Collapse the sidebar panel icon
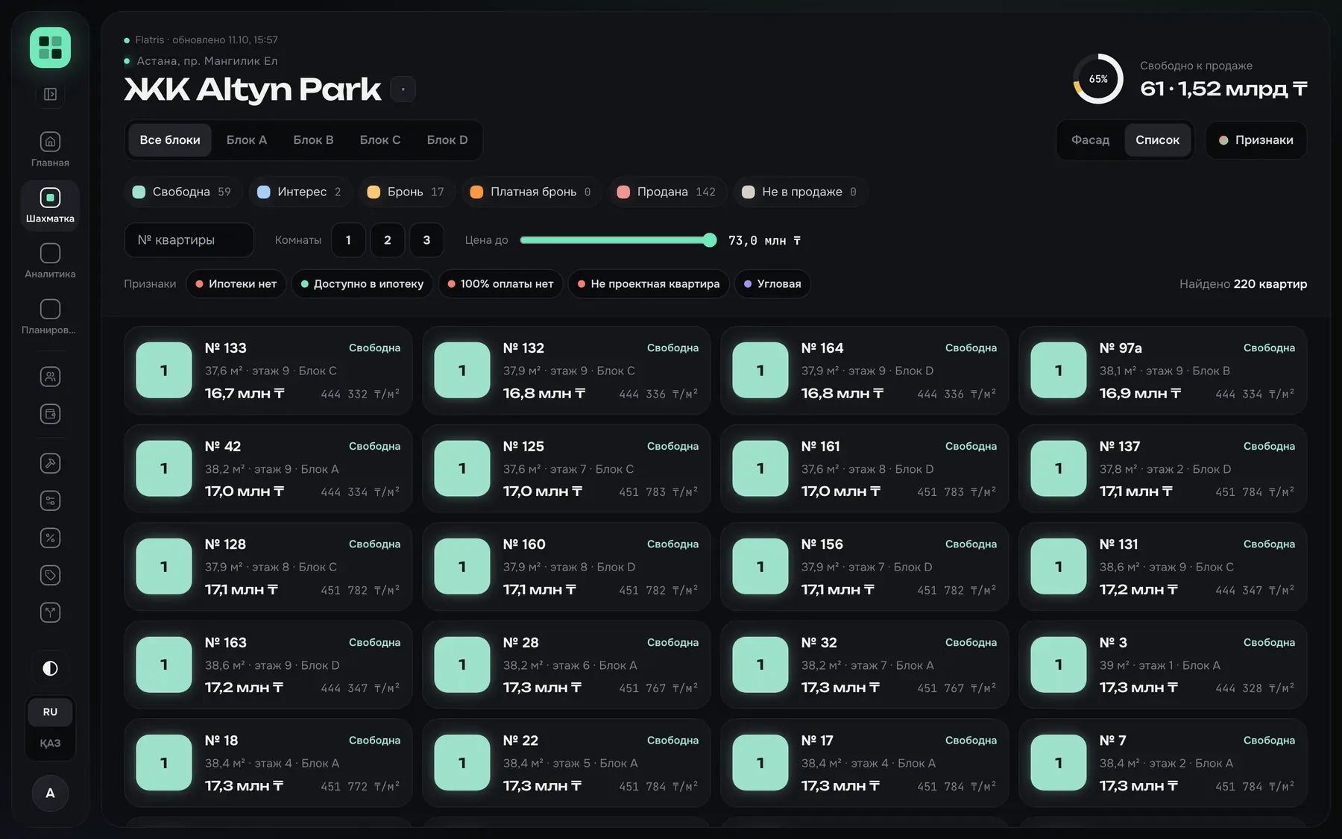This screenshot has width=1342, height=839. (x=50, y=94)
